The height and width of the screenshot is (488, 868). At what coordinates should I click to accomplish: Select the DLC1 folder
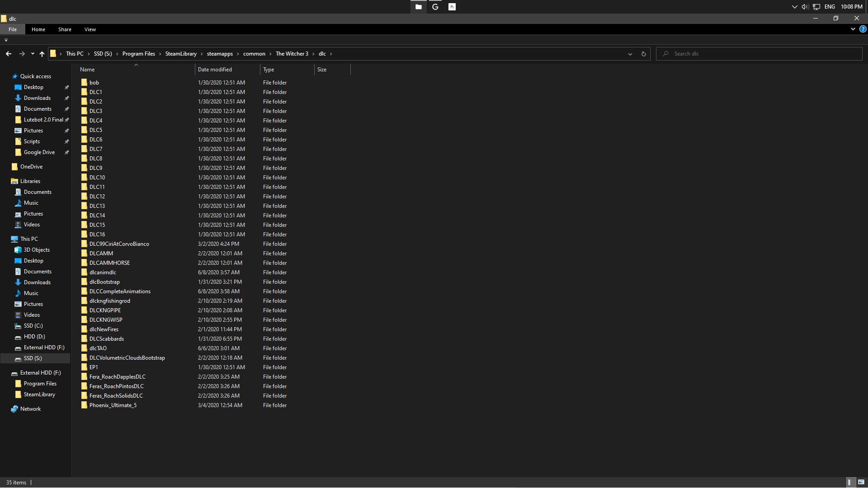click(x=95, y=92)
